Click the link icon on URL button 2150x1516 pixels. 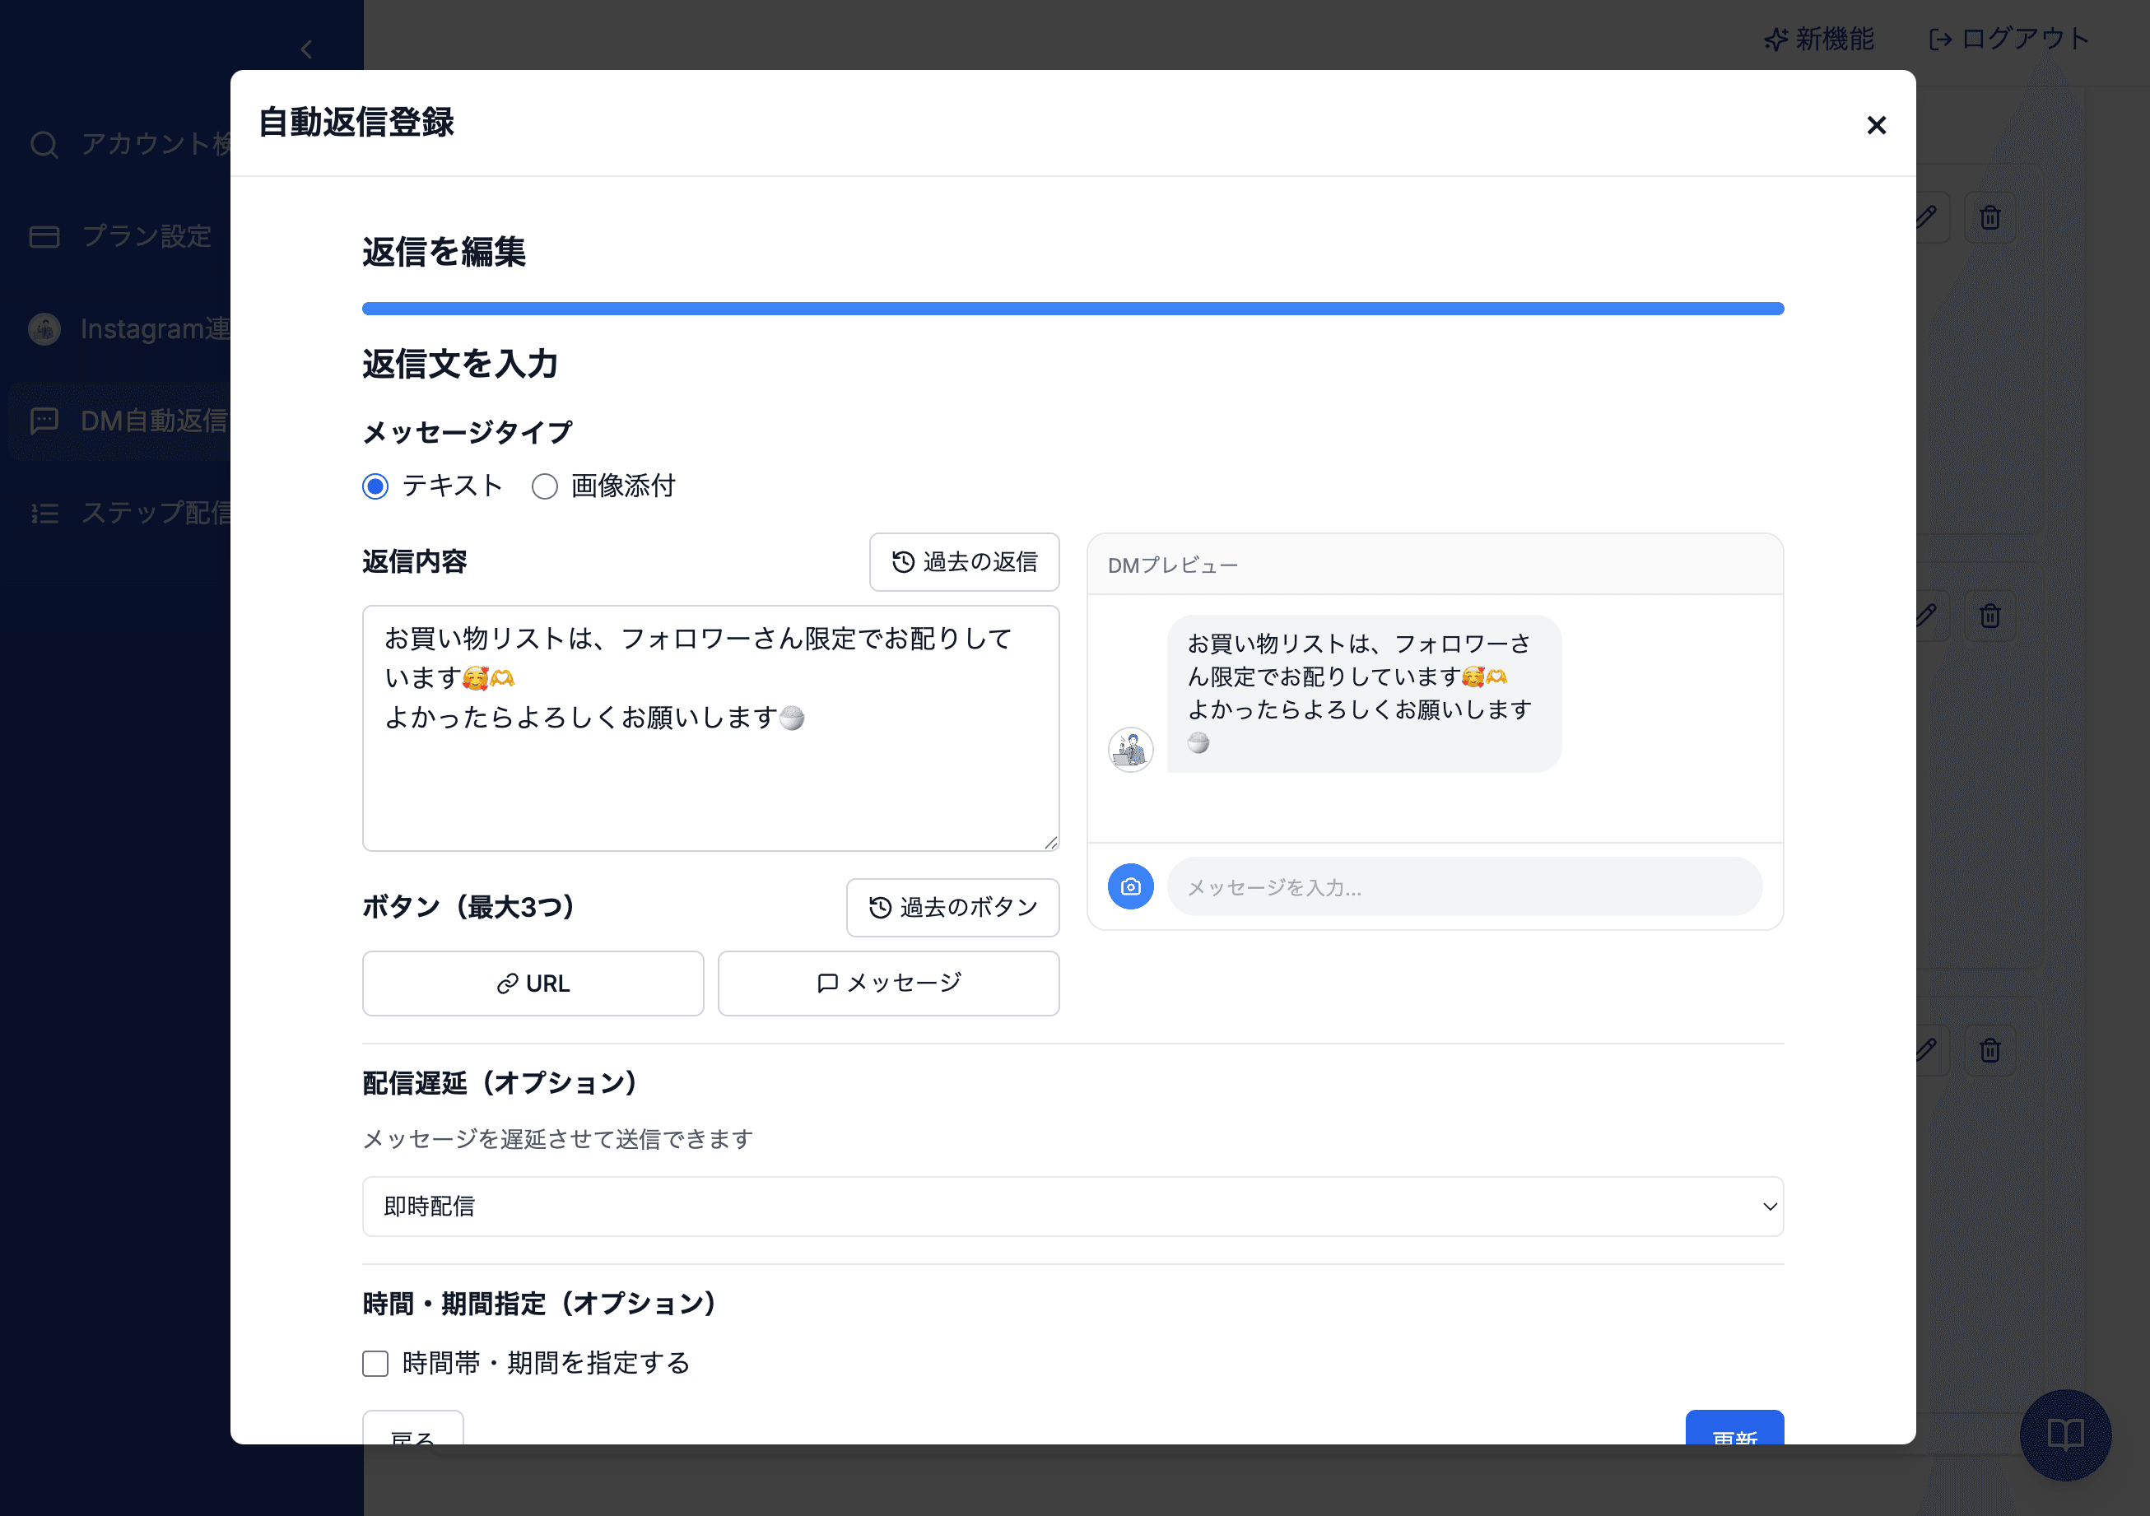(508, 984)
